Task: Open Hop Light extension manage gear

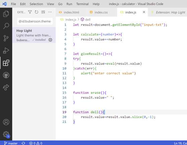Action: [x=50, y=40]
